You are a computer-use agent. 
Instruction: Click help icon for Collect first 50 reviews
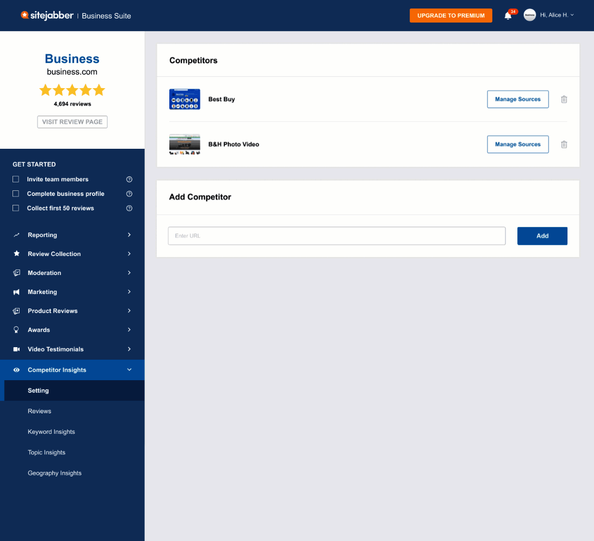(129, 208)
